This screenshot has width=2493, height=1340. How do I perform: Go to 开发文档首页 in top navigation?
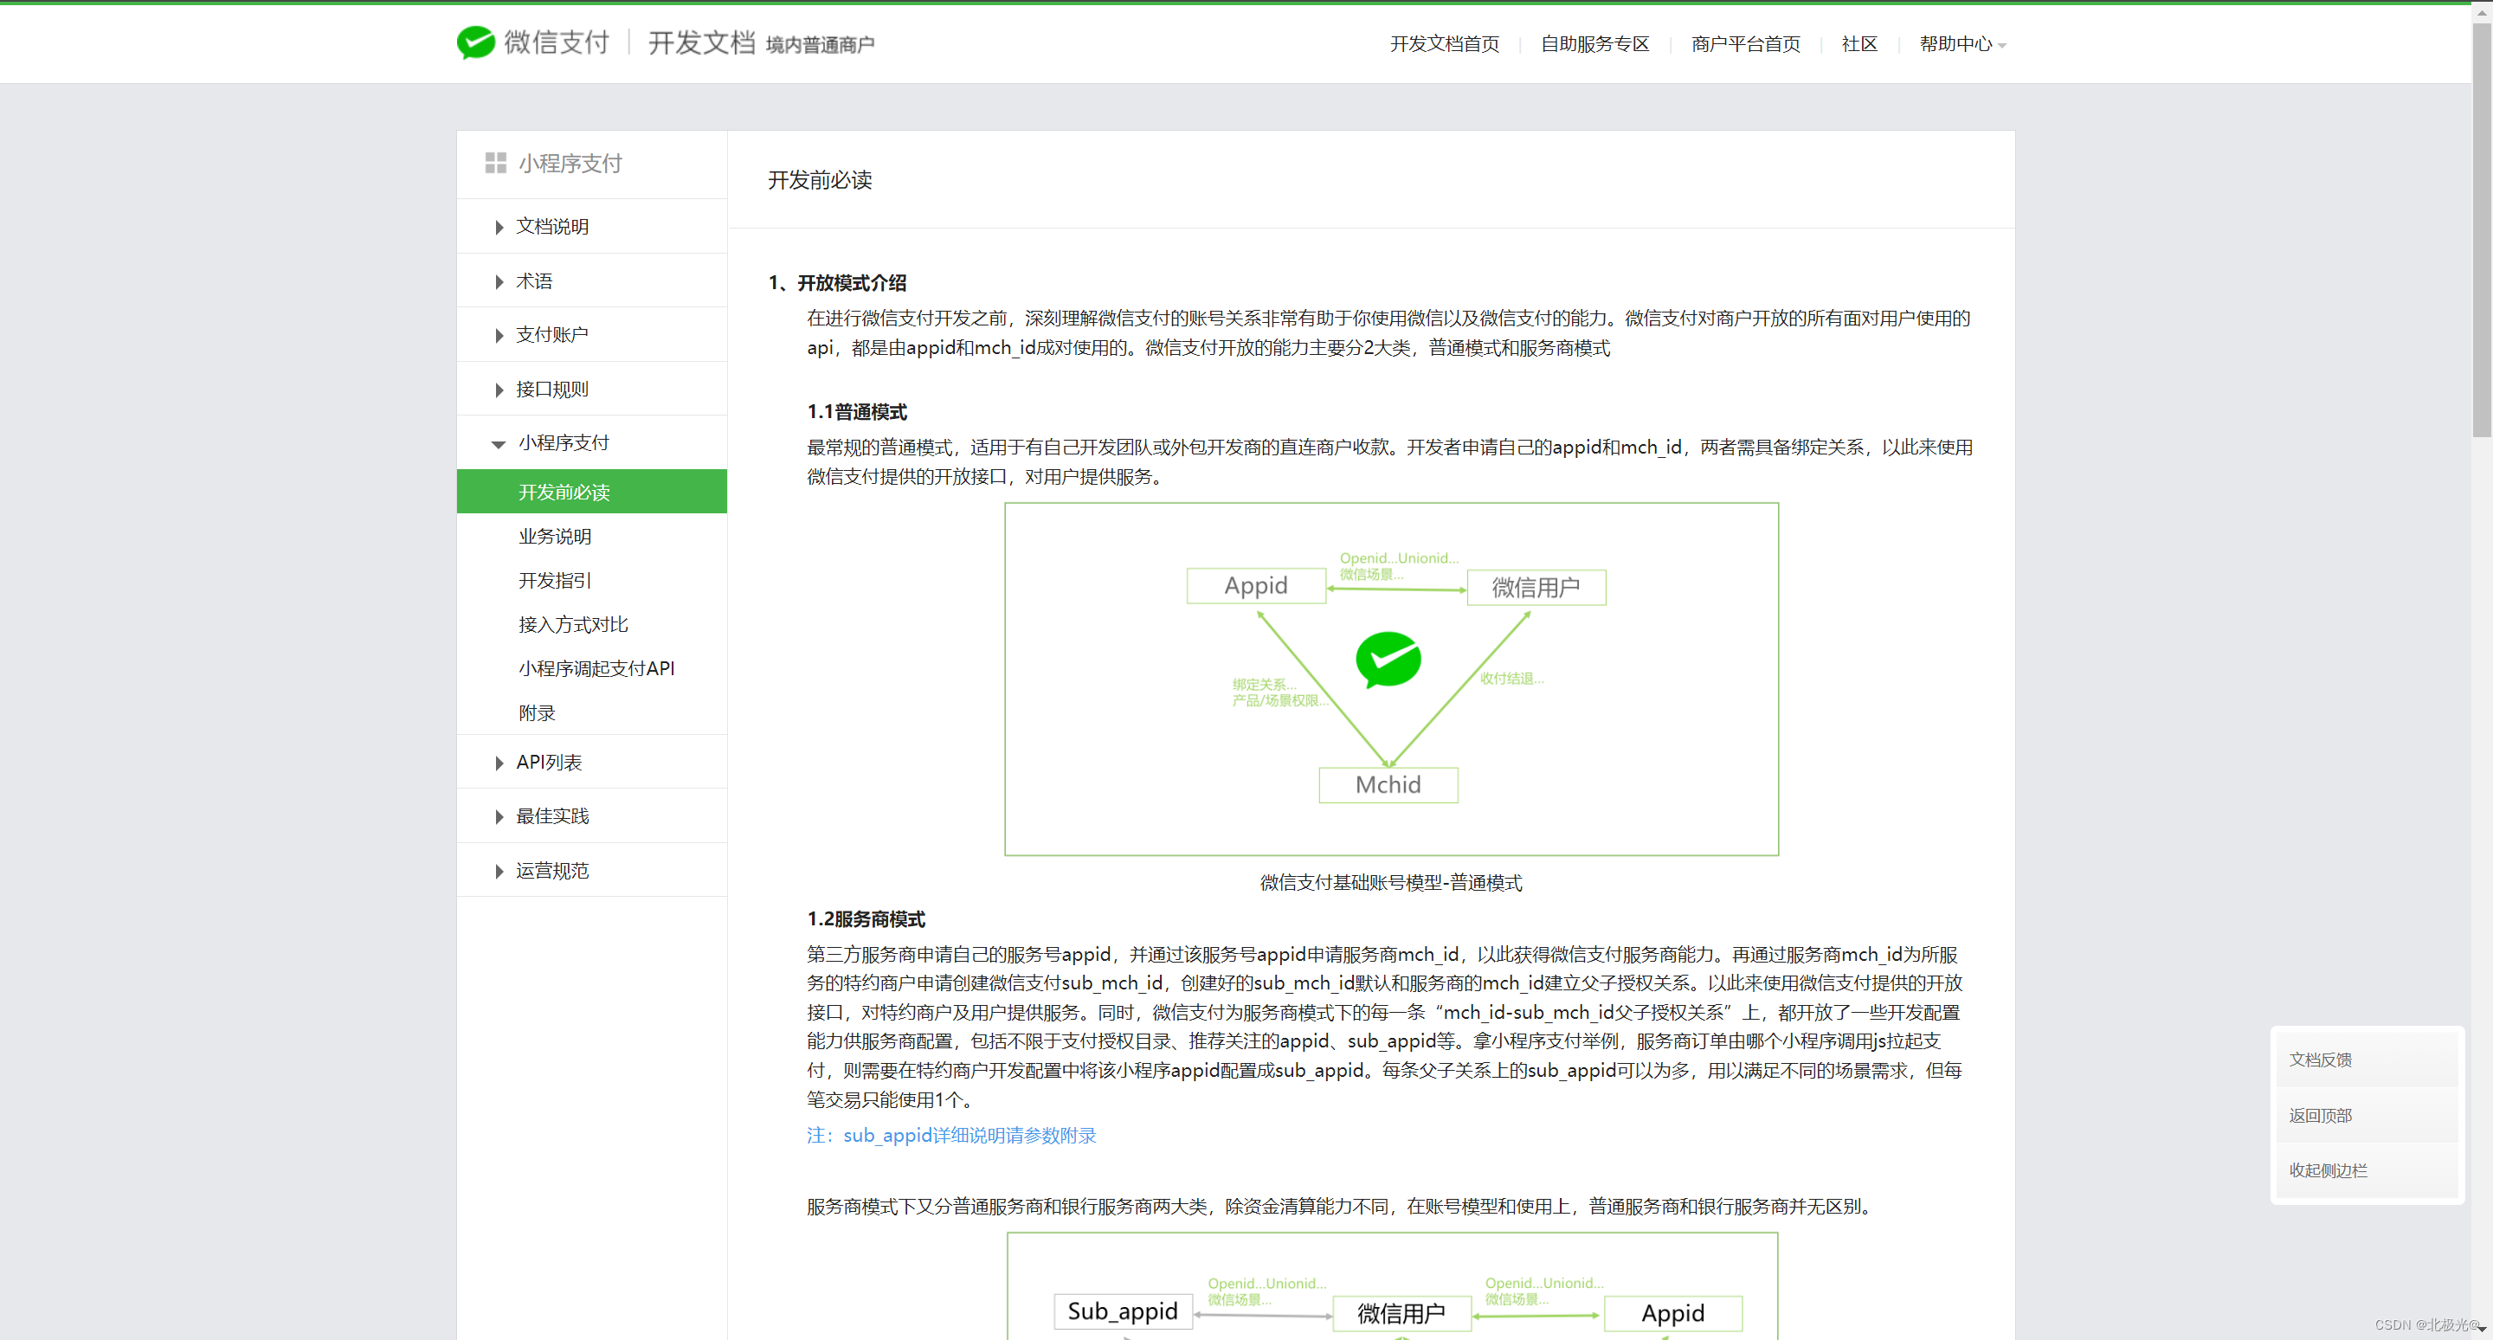pyautogui.click(x=1444, y=43)
